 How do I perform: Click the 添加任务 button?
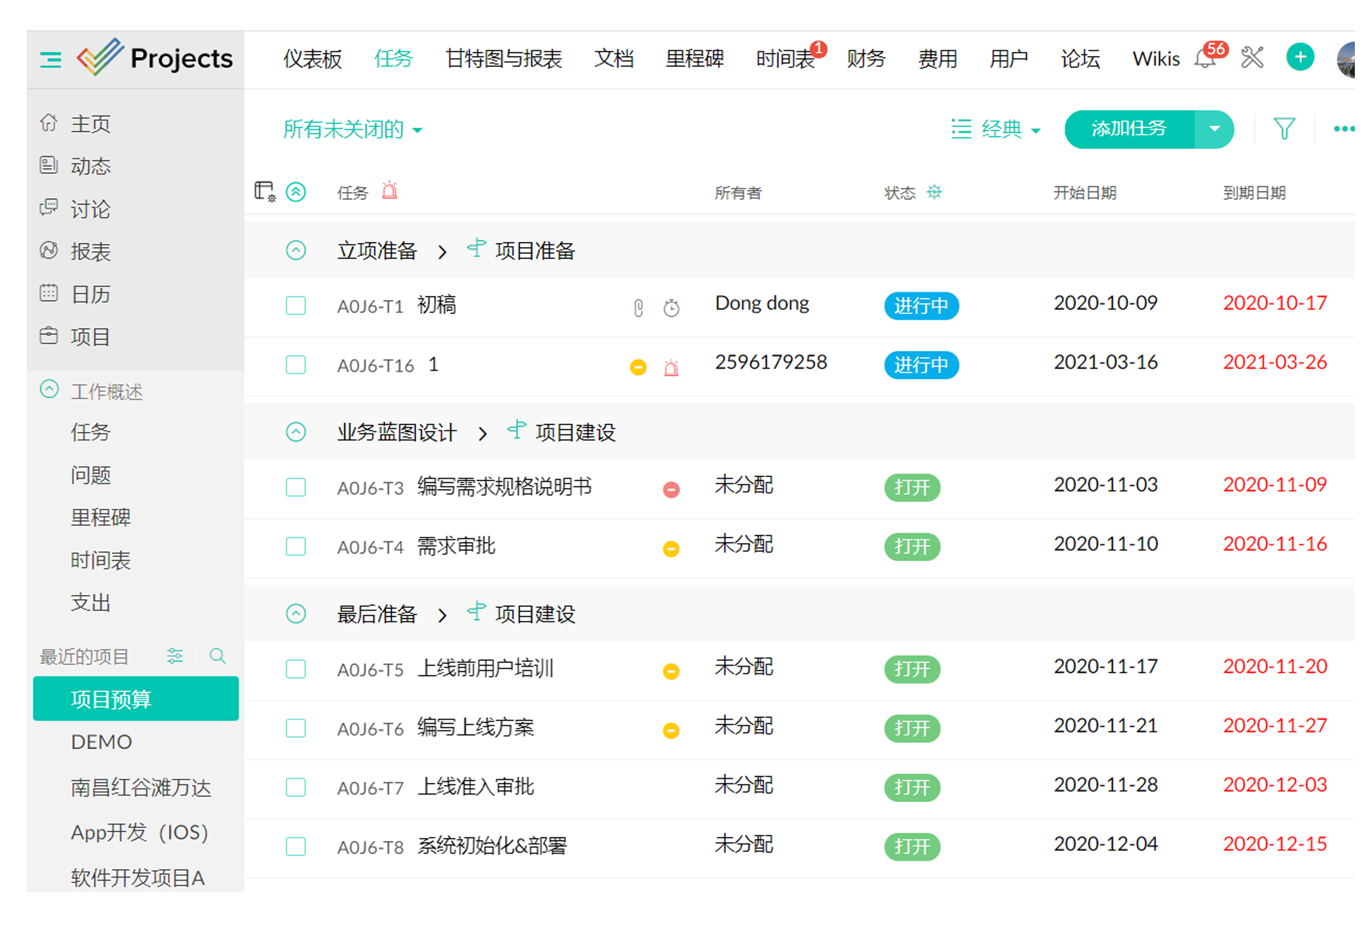pos(1128,129)
